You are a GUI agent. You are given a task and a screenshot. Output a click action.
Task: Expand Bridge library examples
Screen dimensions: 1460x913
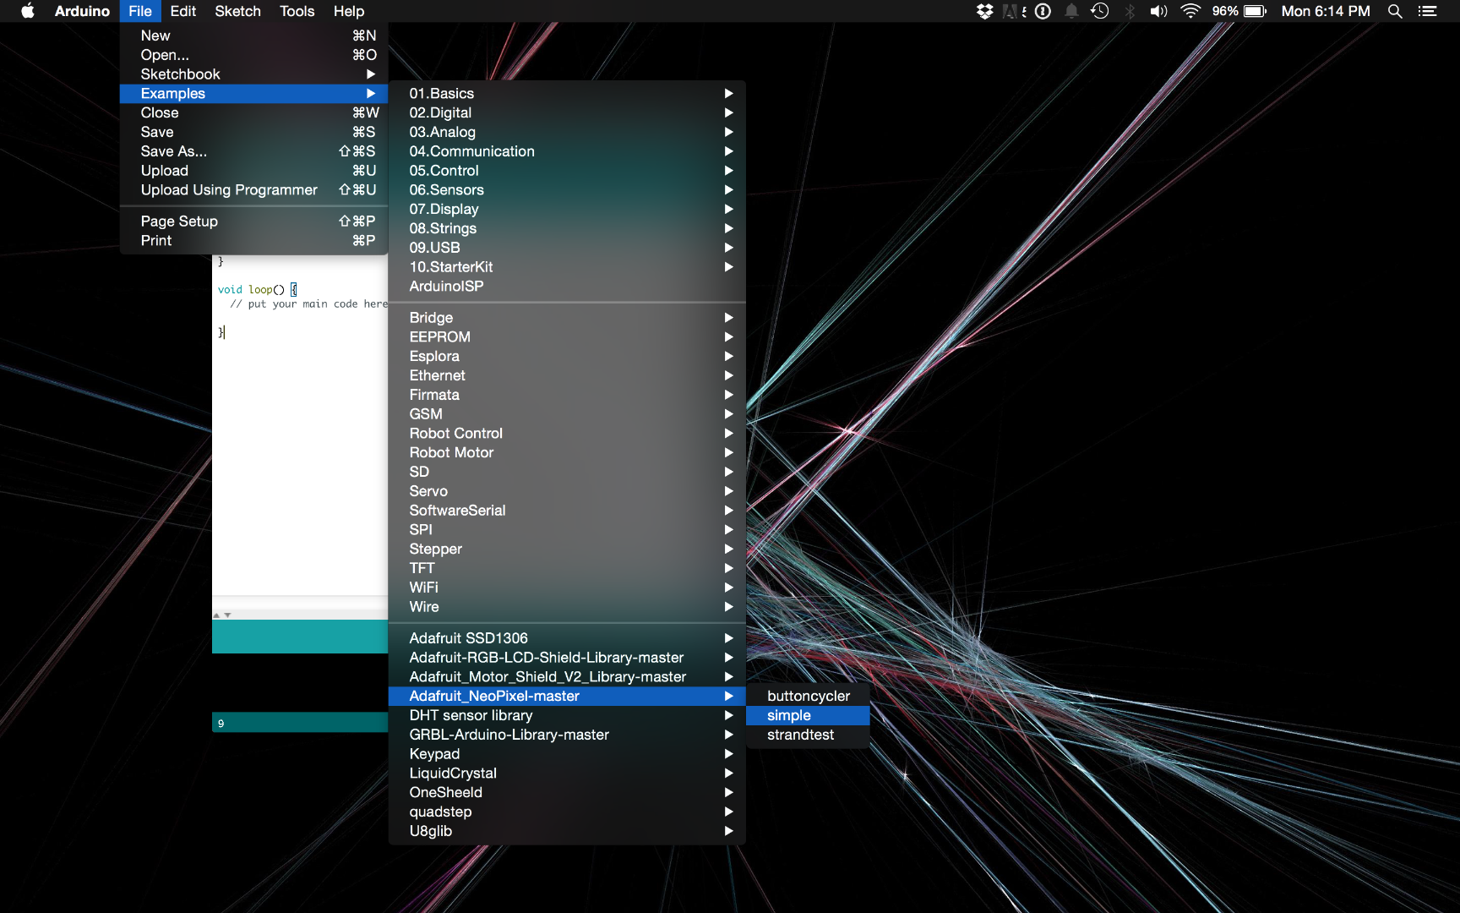[567, 318]
